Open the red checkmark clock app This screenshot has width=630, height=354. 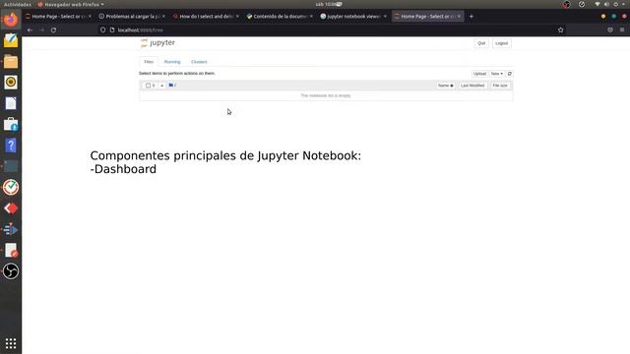[x=11, y=187]
